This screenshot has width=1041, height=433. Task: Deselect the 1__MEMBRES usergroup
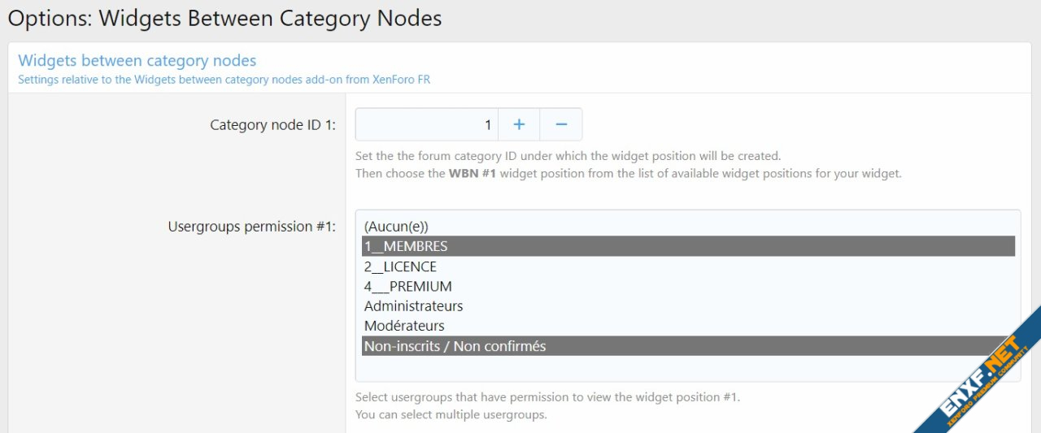(406, 246)
